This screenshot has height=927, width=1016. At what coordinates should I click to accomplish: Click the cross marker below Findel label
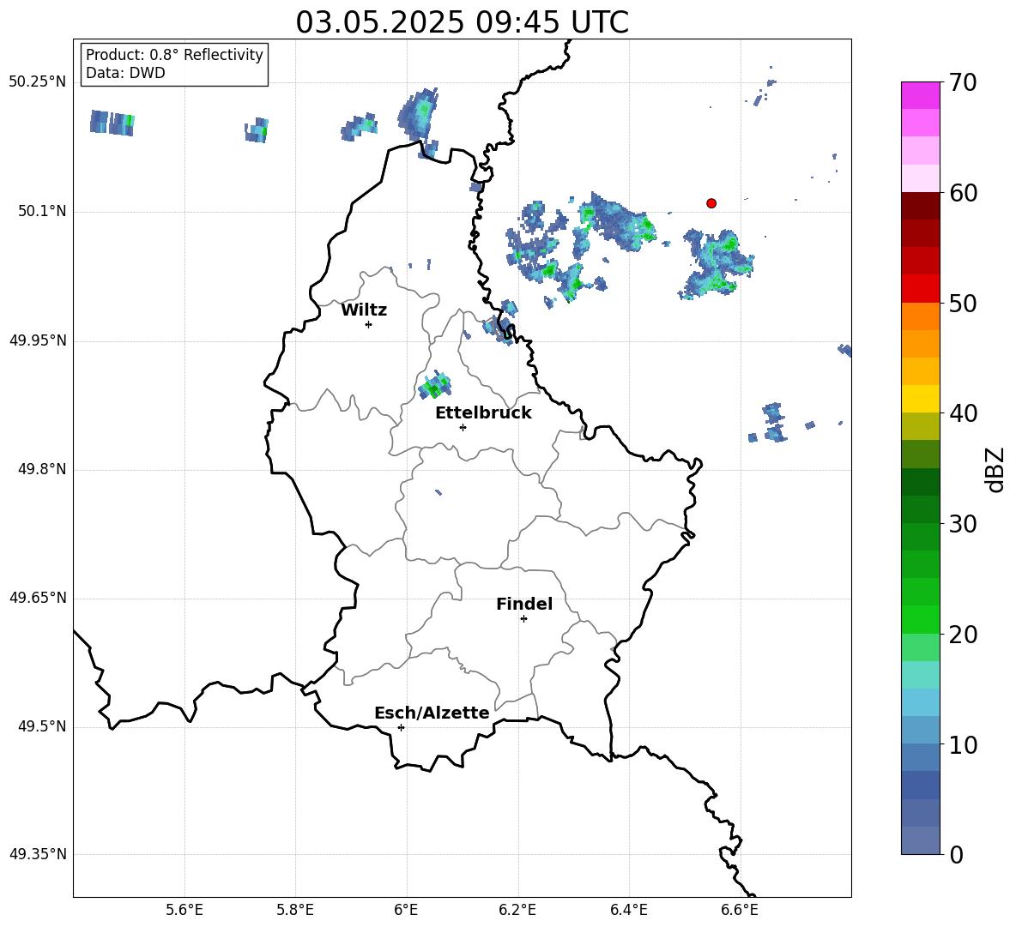(x=523, y=619)
